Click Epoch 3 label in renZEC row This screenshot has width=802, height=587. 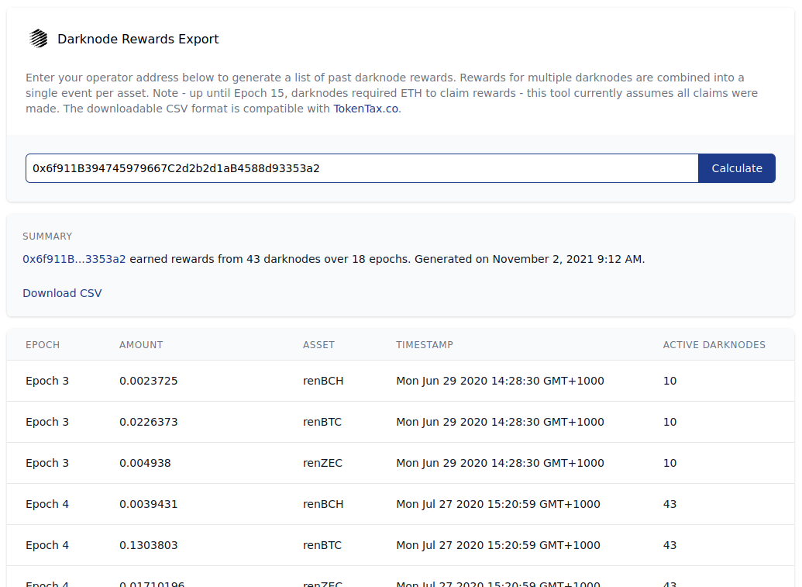click(x=47, y=463)
